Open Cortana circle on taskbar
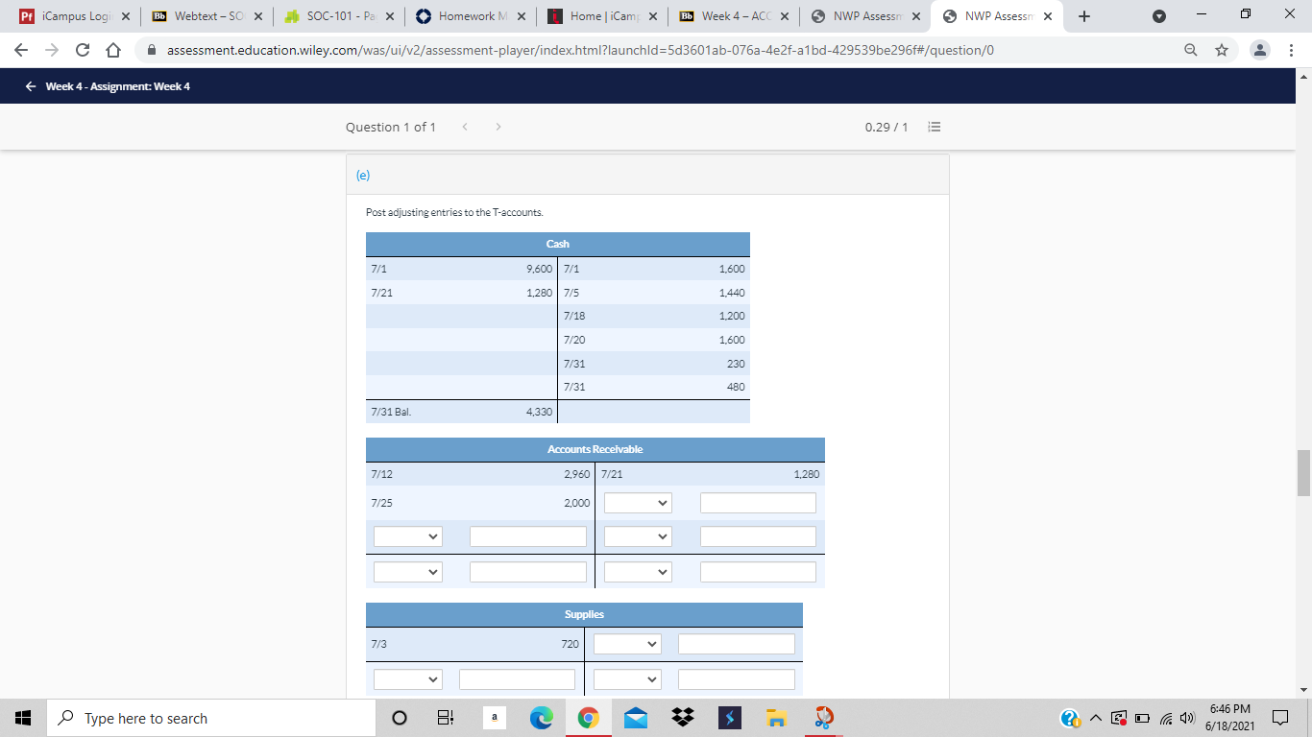The width and height of the screenshot is (1312, 737). click(x=401, y=719)
